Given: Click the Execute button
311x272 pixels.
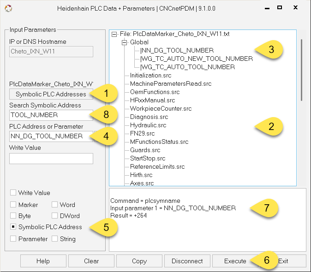Looking at the screenshot, I should (235, 261).
